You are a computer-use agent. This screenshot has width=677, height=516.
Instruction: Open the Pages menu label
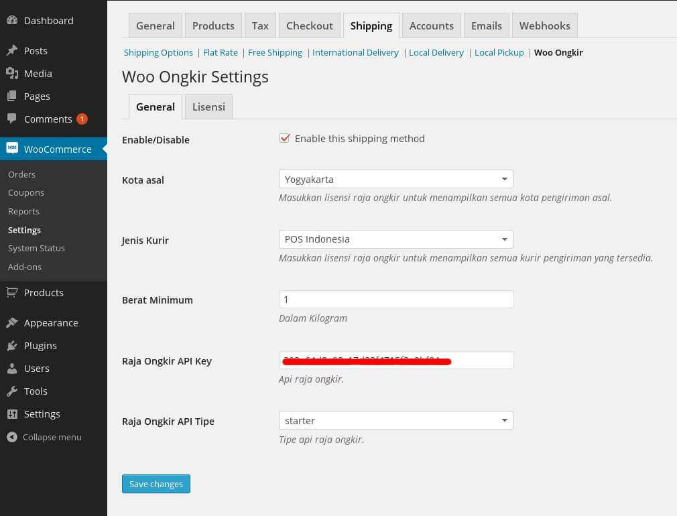click(37, 96)
